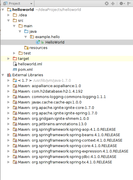
Task: Click the test folder icon
Action: point(21,53)
